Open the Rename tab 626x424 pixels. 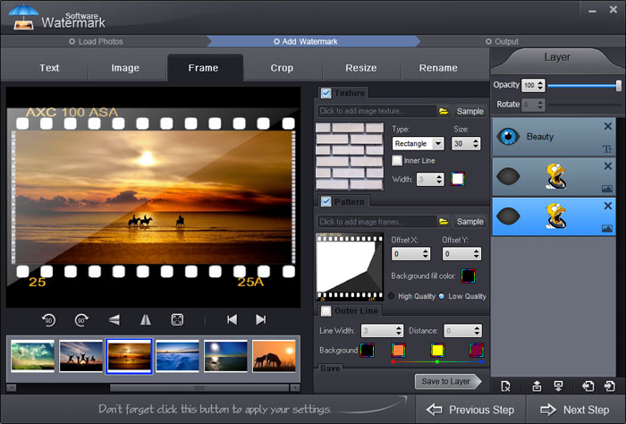(x=438, y=68)
